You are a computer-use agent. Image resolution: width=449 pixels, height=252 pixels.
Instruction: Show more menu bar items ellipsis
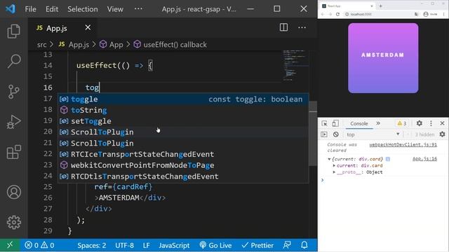click(x=138, y=9)
